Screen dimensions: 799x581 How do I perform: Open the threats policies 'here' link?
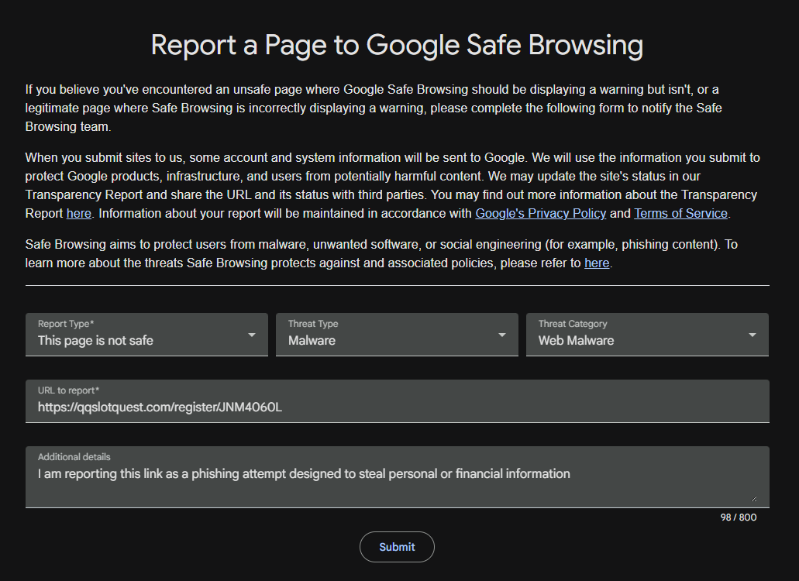click(597, 263)
